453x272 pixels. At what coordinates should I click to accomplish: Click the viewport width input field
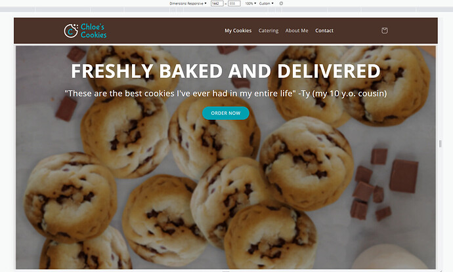(217, 3)
